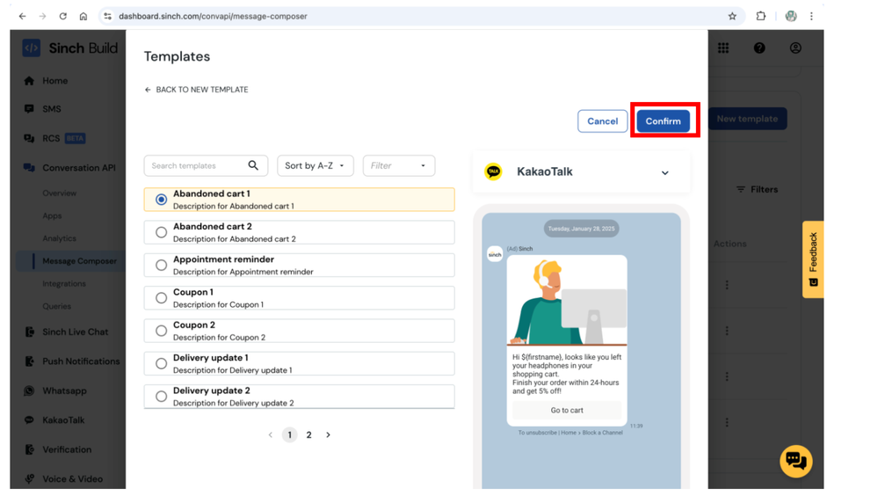Open the user account profile icon

pyautogui.click(x=795, y=48)
